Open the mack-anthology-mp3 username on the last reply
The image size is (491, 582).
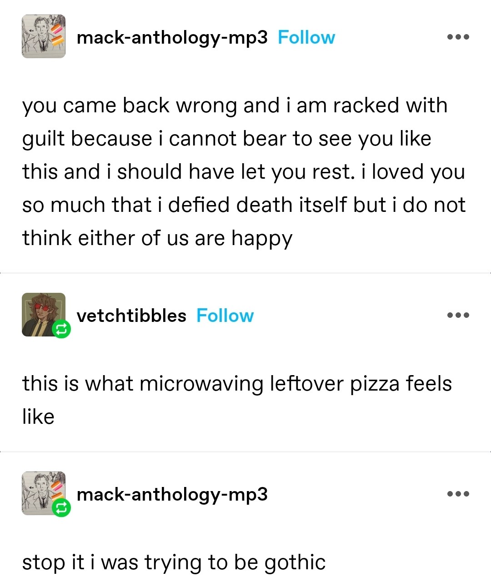tap(172, 495)
